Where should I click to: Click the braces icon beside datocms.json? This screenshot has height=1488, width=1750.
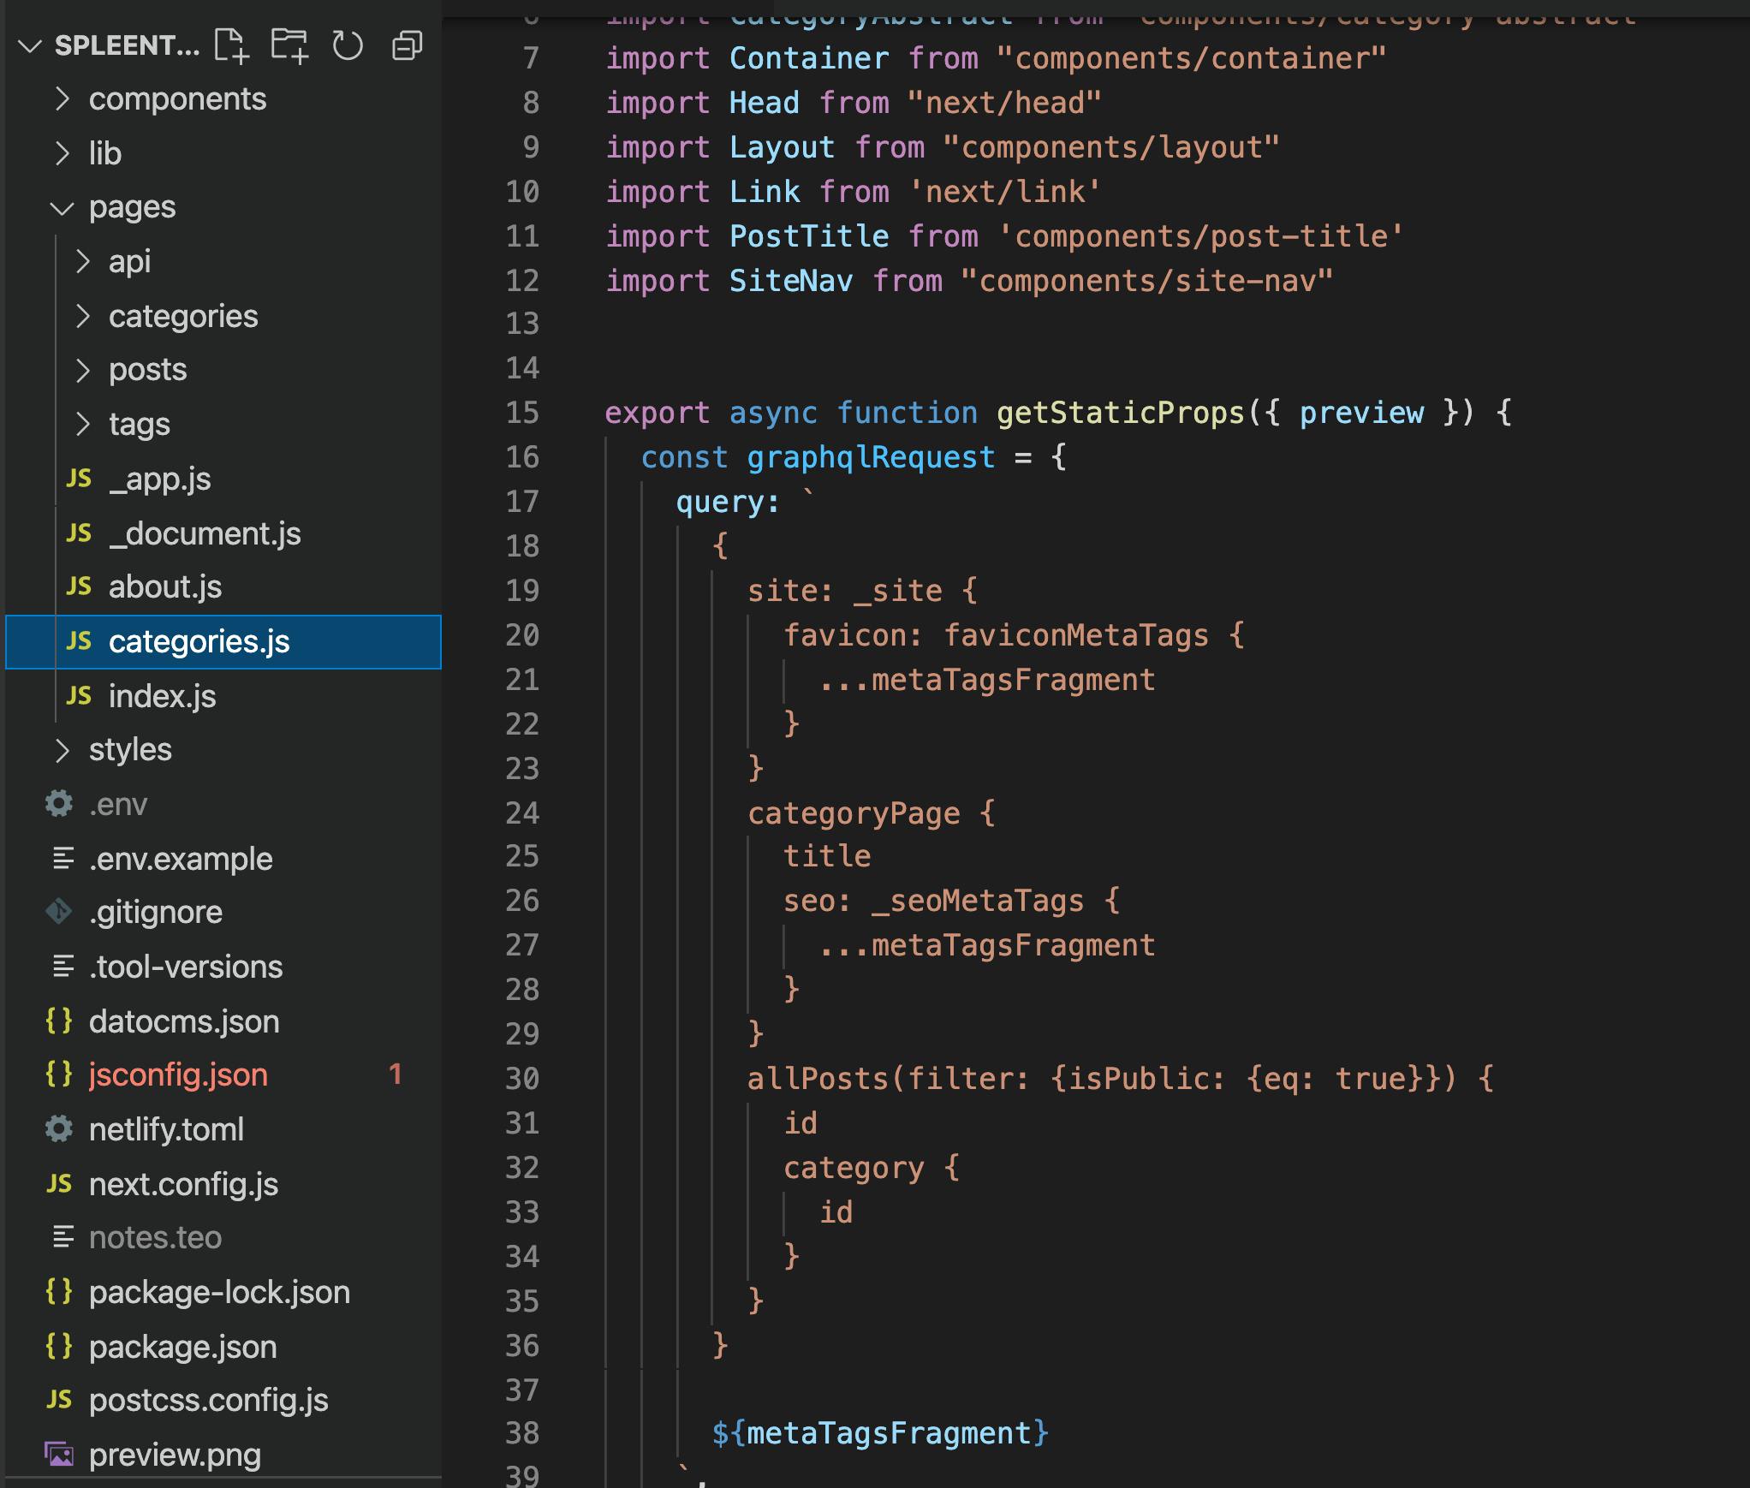[58, 1021]
